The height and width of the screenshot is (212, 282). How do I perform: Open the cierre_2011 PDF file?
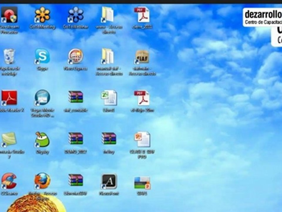(142, 15)
